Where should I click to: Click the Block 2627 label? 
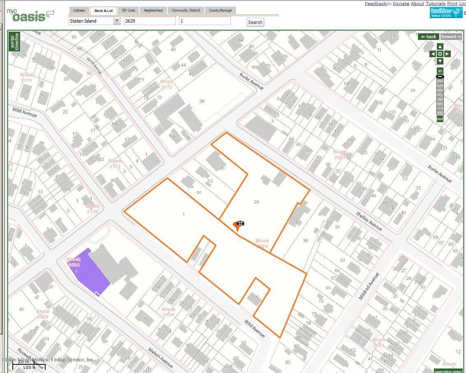340,155
